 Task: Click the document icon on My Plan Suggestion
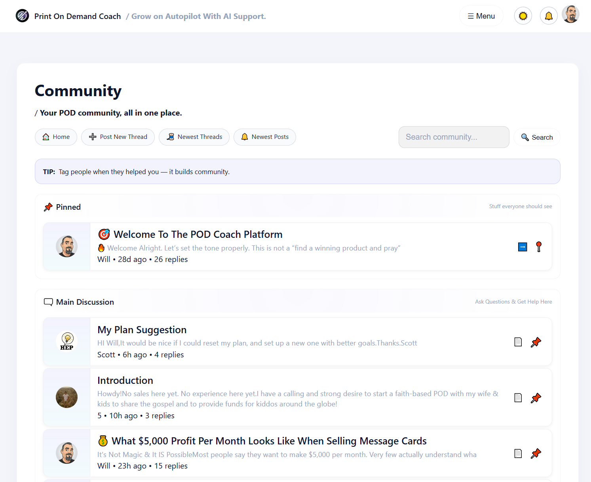point(518,342)
